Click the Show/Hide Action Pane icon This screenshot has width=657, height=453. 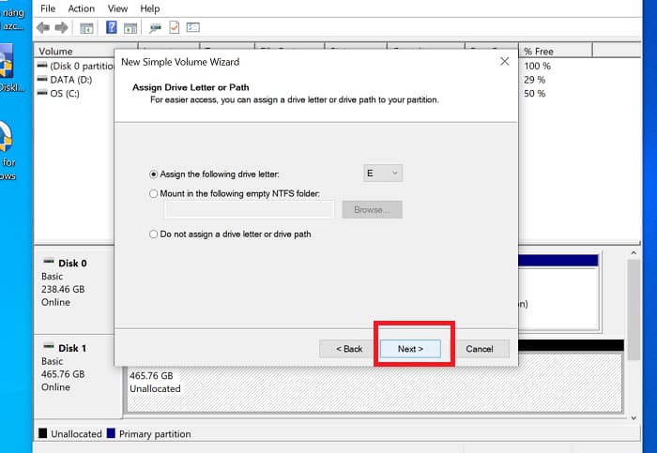(130, 27)
